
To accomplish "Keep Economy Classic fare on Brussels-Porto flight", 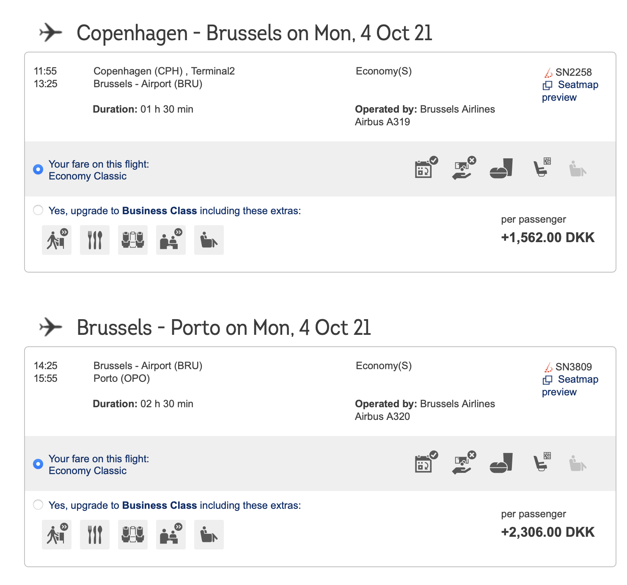I will click(38, 464).
